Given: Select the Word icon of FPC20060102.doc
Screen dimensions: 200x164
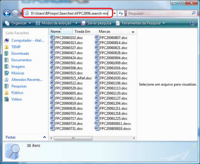Looking at the screenshot, I should coord(52,38).
